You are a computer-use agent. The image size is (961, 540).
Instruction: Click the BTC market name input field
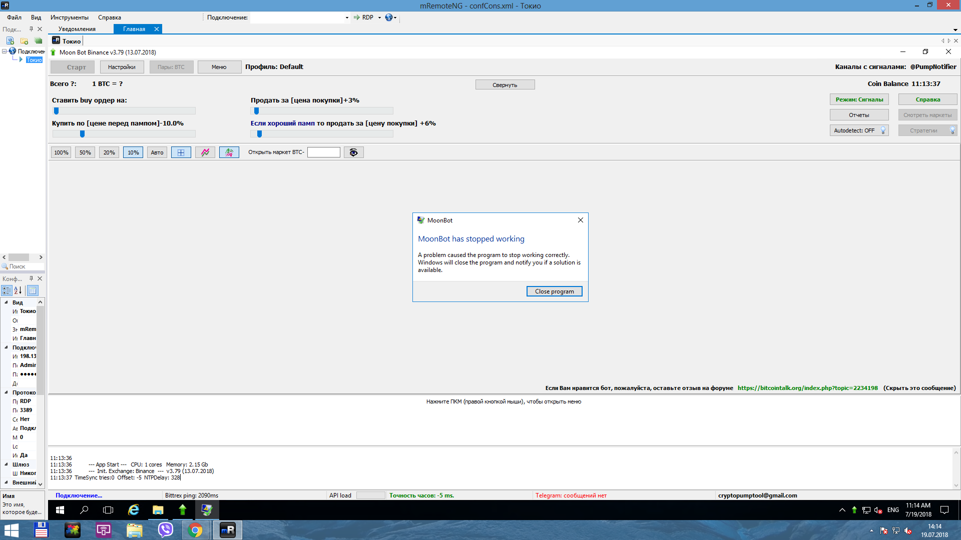tap(323, 152)
